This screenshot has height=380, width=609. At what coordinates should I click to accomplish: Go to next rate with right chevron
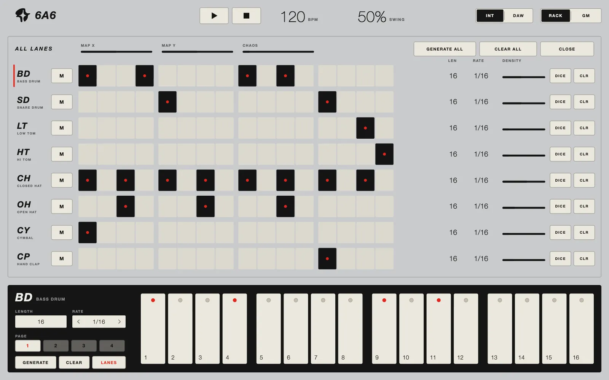[x=120, y=321]
